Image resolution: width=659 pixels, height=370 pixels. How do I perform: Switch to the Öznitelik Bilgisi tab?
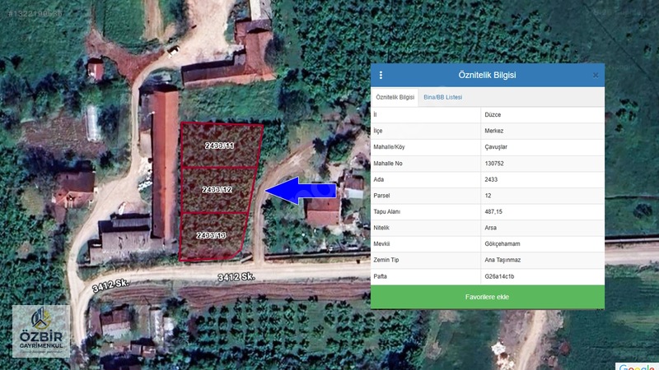click(x=395, y=97)
